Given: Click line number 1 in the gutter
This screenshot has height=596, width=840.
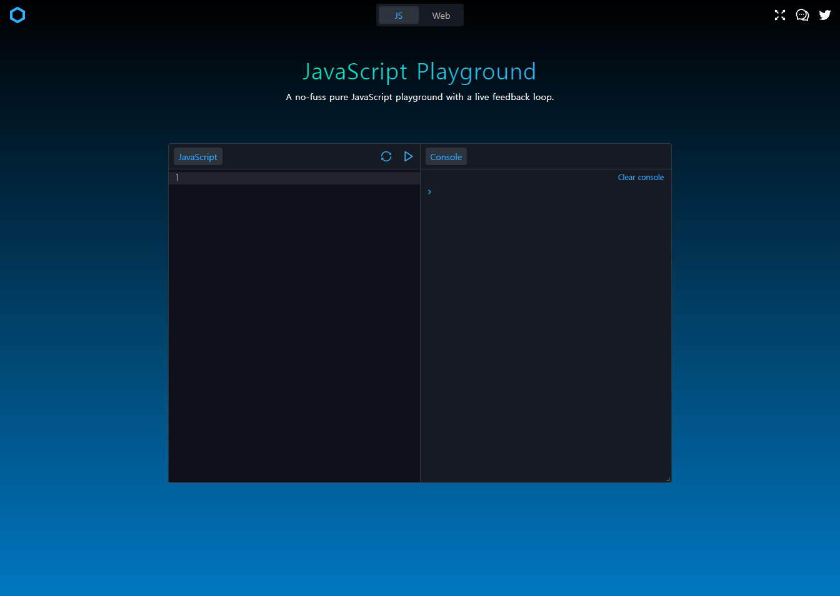Looking at the screenshot, I should [177, 178].
